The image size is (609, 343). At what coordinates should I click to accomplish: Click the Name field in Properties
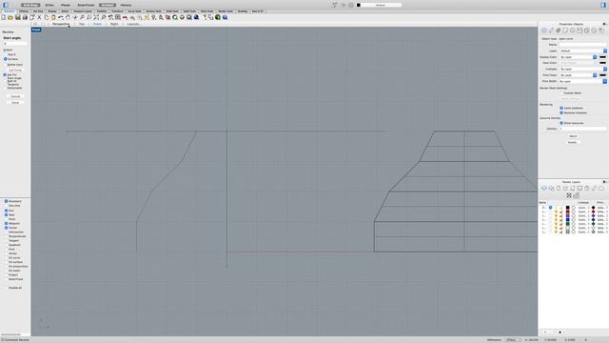[x=583, y=45]
